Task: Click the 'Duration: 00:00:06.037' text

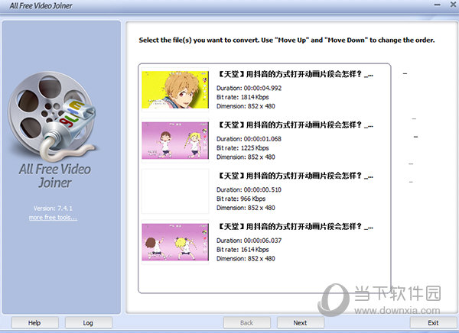Action: click(x=249, y=241)
